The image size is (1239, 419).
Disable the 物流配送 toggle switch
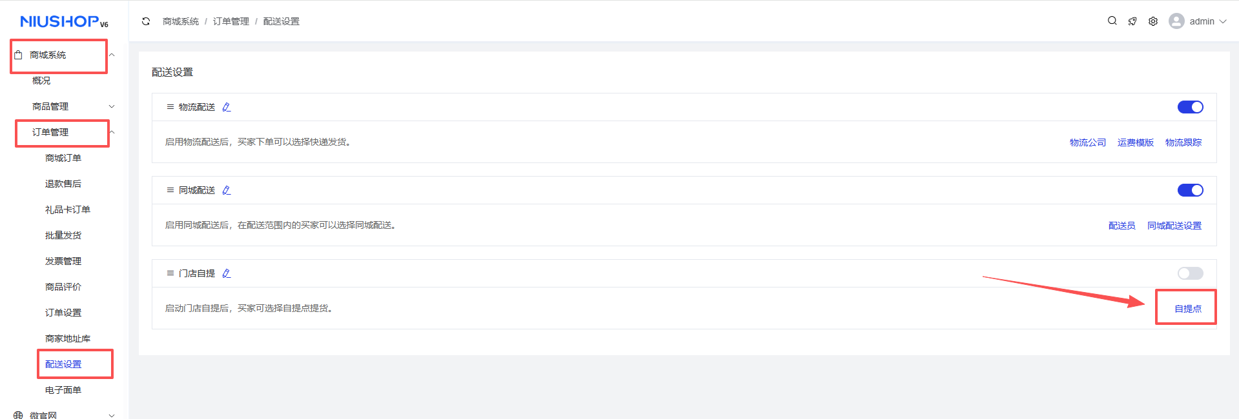coord(1190,107)
